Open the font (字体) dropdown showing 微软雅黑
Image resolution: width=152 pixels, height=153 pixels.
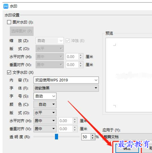(x=66, y=88)
